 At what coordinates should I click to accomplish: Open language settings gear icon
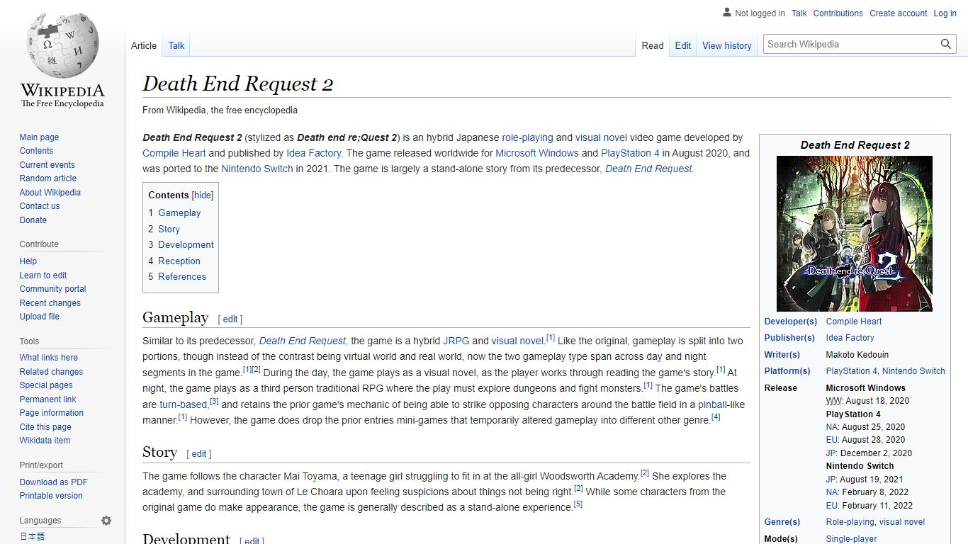coord(106,521)
